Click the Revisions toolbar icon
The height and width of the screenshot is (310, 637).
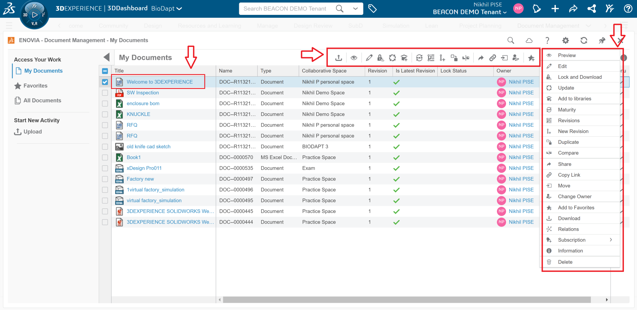click(431, 58)
